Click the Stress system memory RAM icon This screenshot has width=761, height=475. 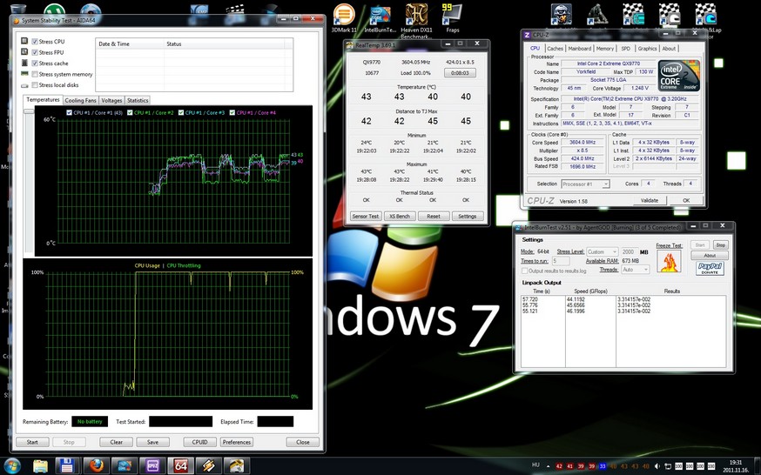tap(24, 74)
